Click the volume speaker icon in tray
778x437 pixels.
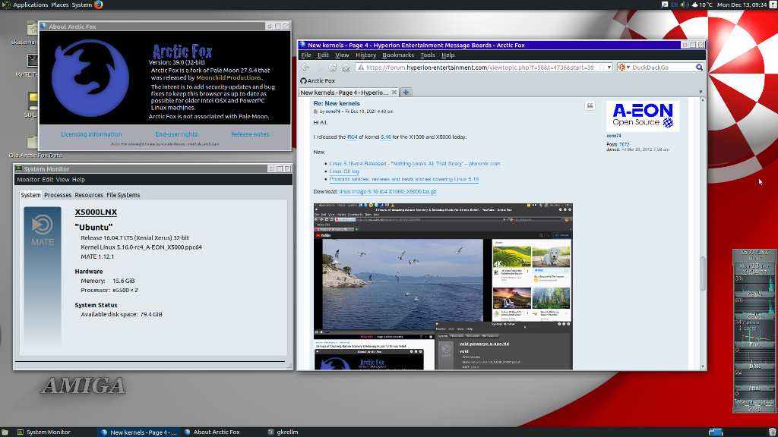coord(683,5)
